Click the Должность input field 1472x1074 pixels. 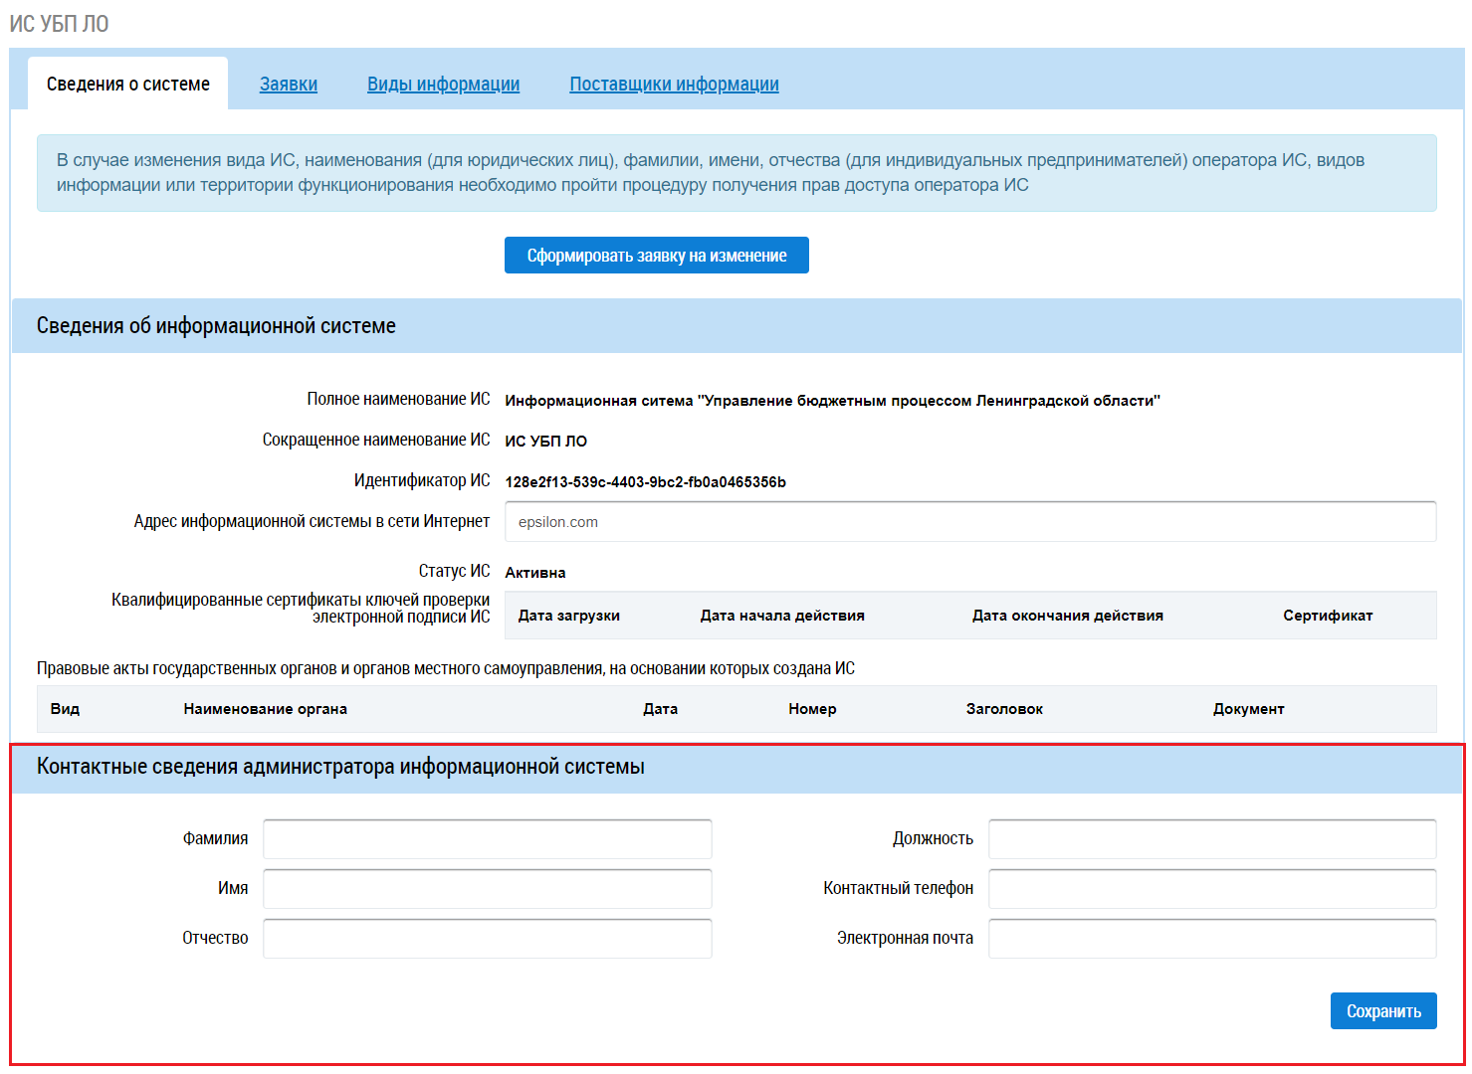coord(1211,839)
